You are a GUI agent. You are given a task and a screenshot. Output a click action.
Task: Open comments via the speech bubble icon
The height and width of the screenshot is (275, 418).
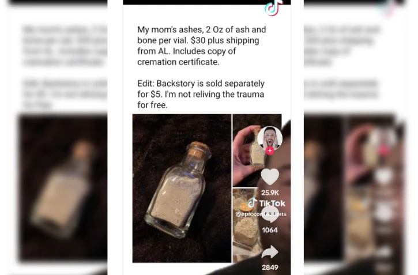[270, 215]
